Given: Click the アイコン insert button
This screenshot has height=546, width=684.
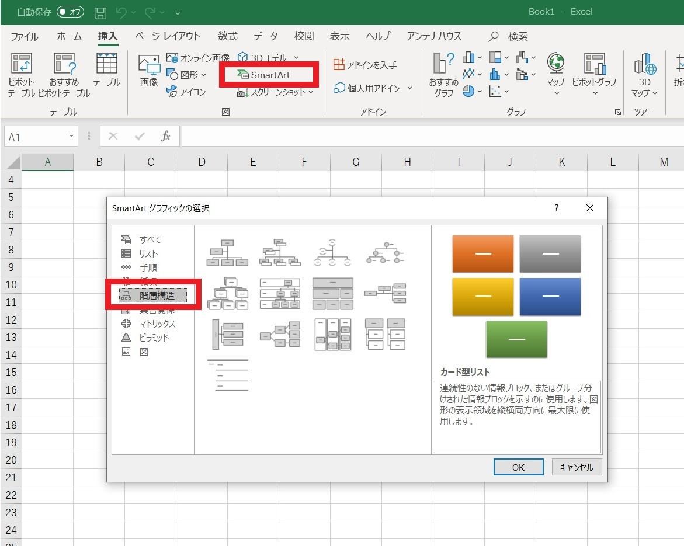Looking at the screenshot, I should pos(186,92).
